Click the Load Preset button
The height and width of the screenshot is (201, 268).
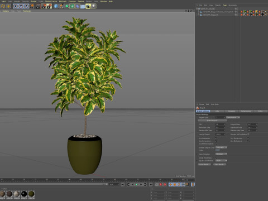(204, 164)
